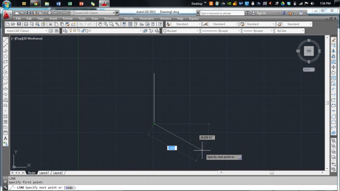Select the Line tool in Draw toolbar
340x191 pixels.
pyautogui.click(x=6, y=40)
